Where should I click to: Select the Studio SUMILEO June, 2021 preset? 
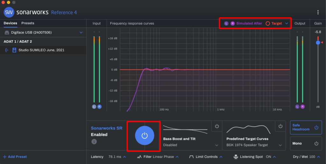pyautogui.click(x=43, y=50)
